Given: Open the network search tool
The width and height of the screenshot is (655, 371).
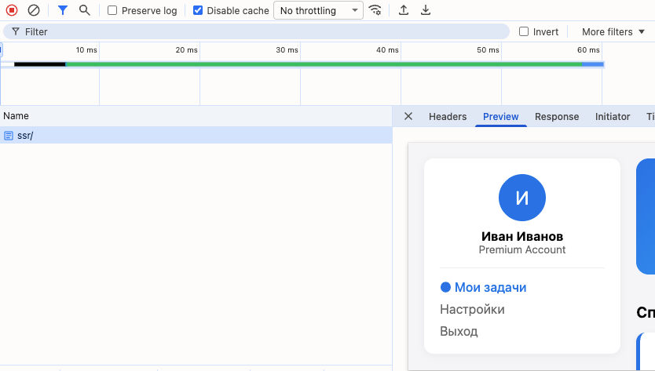Looking at the screenshot, I should point(84,10).
